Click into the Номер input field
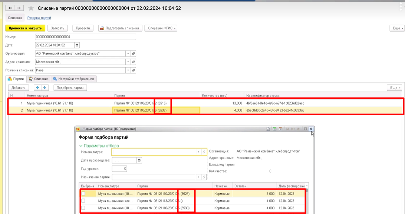405x214 pixels. [85, 37]
